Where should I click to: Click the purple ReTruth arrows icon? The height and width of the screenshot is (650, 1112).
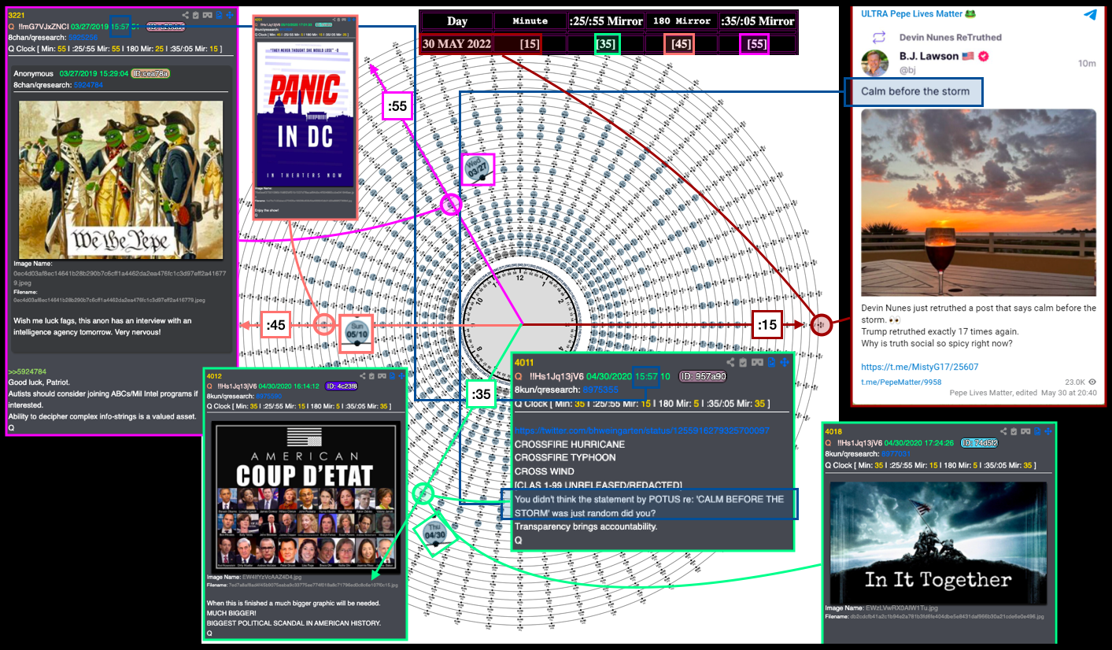(x=880, y=37)
